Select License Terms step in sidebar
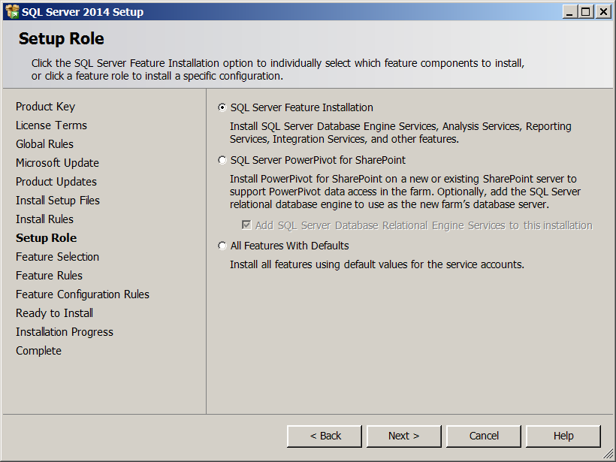 click(x=51, y=125)
